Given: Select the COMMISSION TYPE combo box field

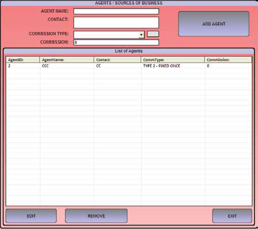Looking at the screenshot, I should point(109,35).
